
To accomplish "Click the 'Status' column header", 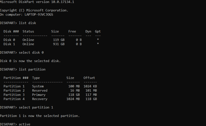I will pyautogui.click(x=28, y=32).
